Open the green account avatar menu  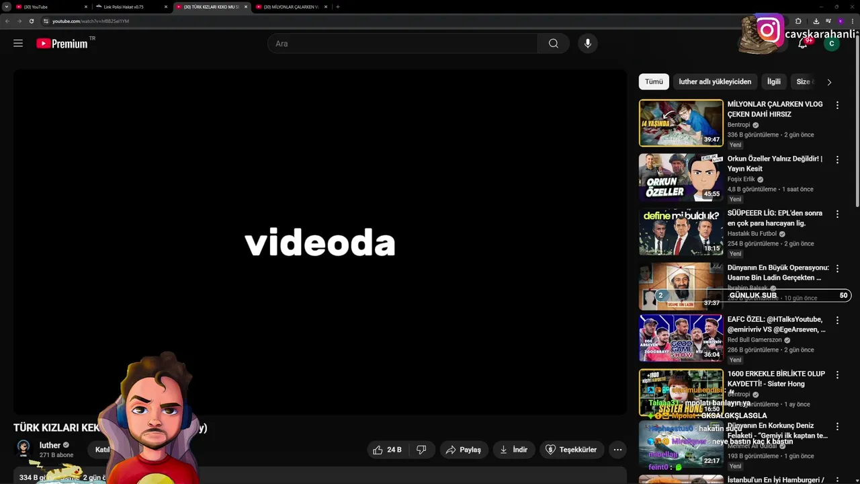[832, 44]
